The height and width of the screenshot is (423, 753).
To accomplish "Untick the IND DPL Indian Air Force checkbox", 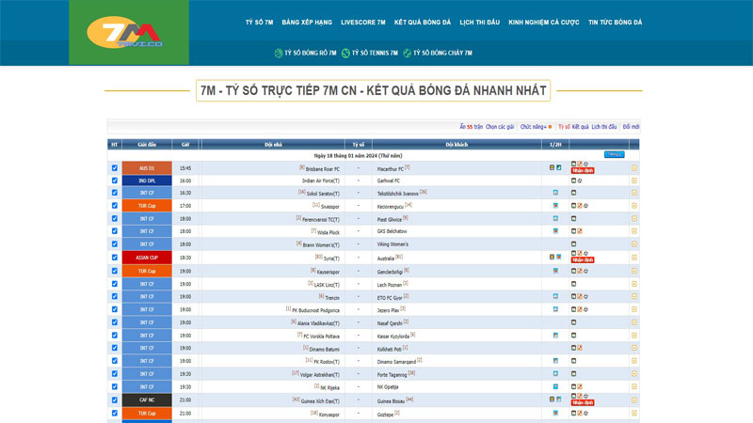I will pos(115,180).
